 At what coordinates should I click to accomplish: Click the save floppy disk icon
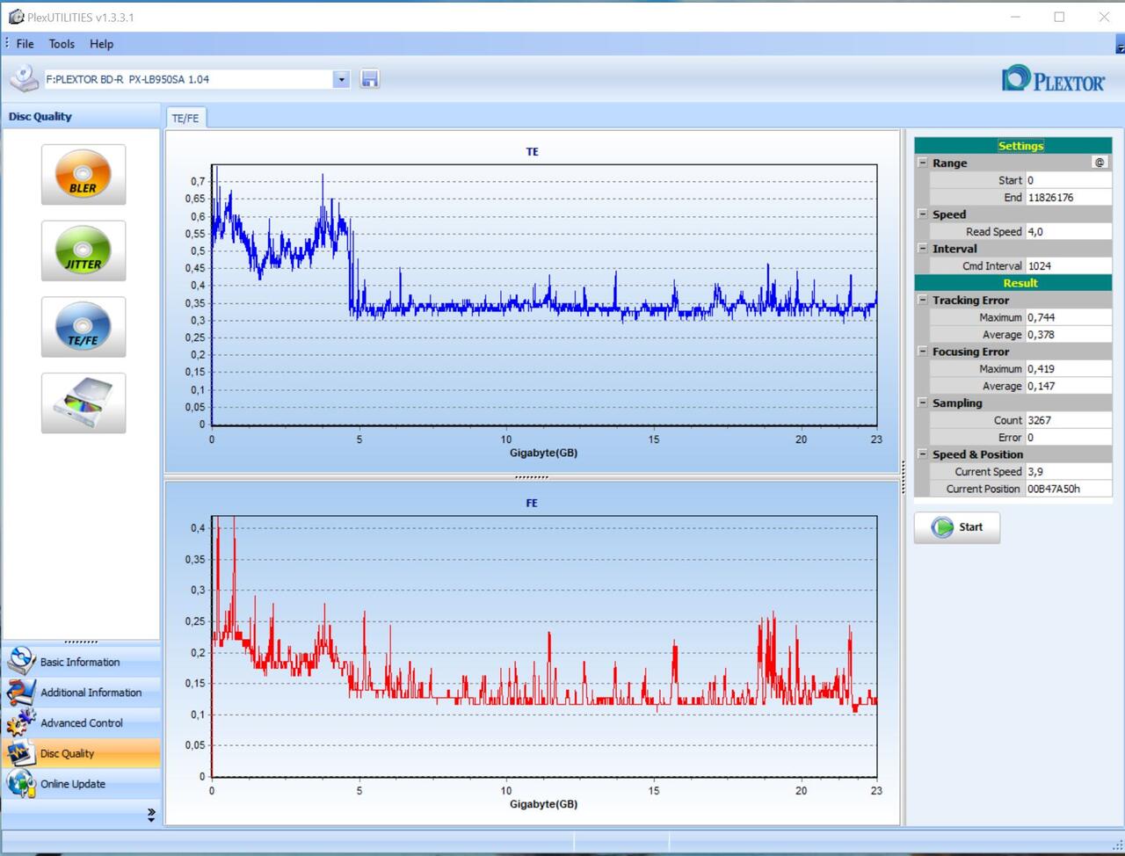(x=370, y=79)
